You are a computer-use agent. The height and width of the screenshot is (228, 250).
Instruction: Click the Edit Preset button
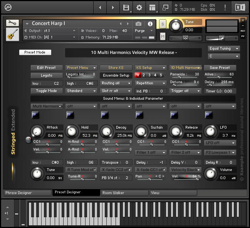(x=47, y=68)
